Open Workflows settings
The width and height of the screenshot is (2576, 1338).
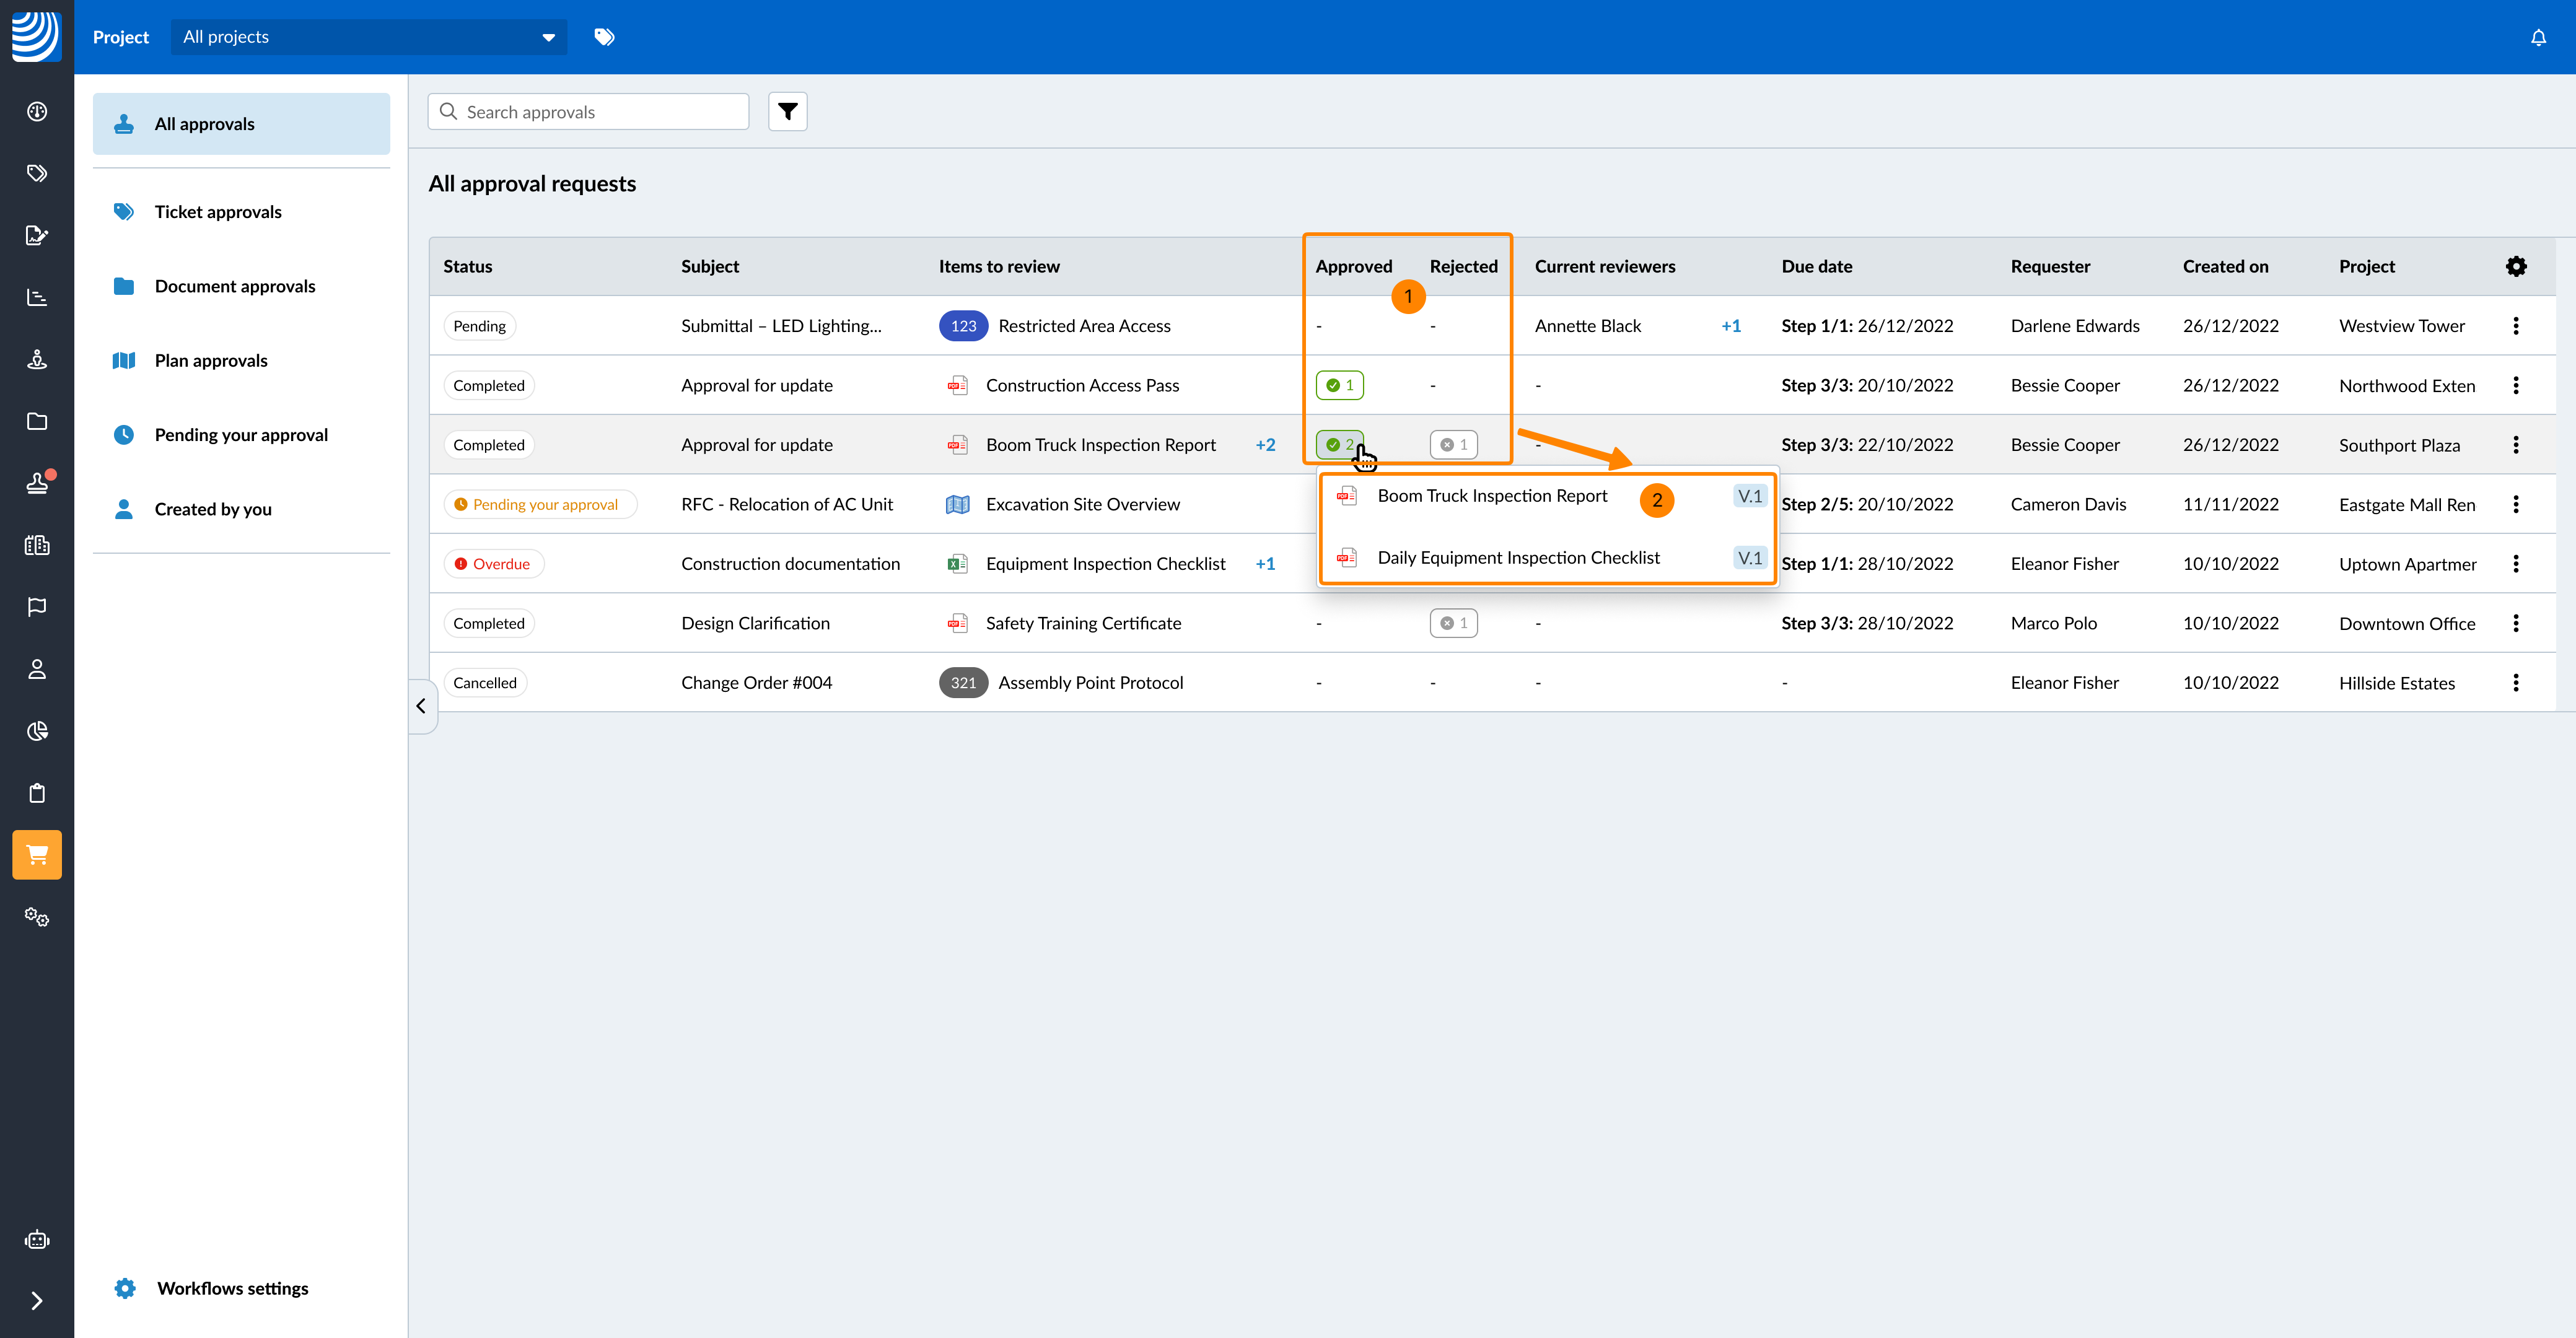click(232, 1288)
